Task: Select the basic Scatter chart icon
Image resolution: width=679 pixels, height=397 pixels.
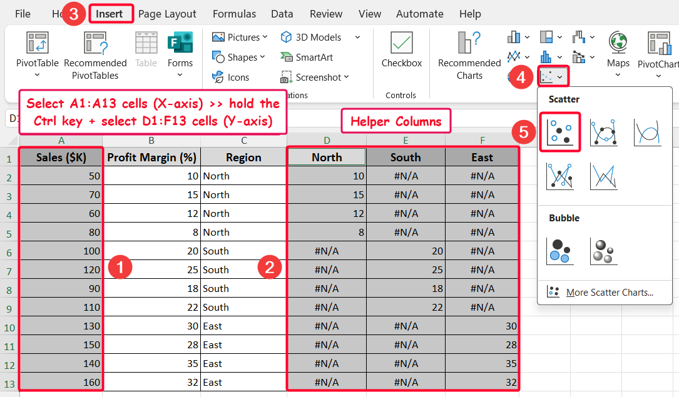Action: (559, 132)
